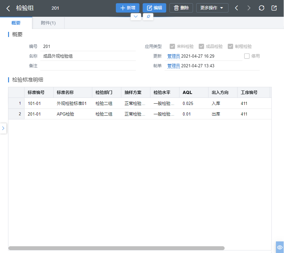Click 一般检验… in the APG检验 row
This screenshot has width=284, height=253.
(x=165, y=114)
